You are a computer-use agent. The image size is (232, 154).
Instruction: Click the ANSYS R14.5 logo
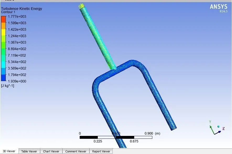[x=219, y=8]
